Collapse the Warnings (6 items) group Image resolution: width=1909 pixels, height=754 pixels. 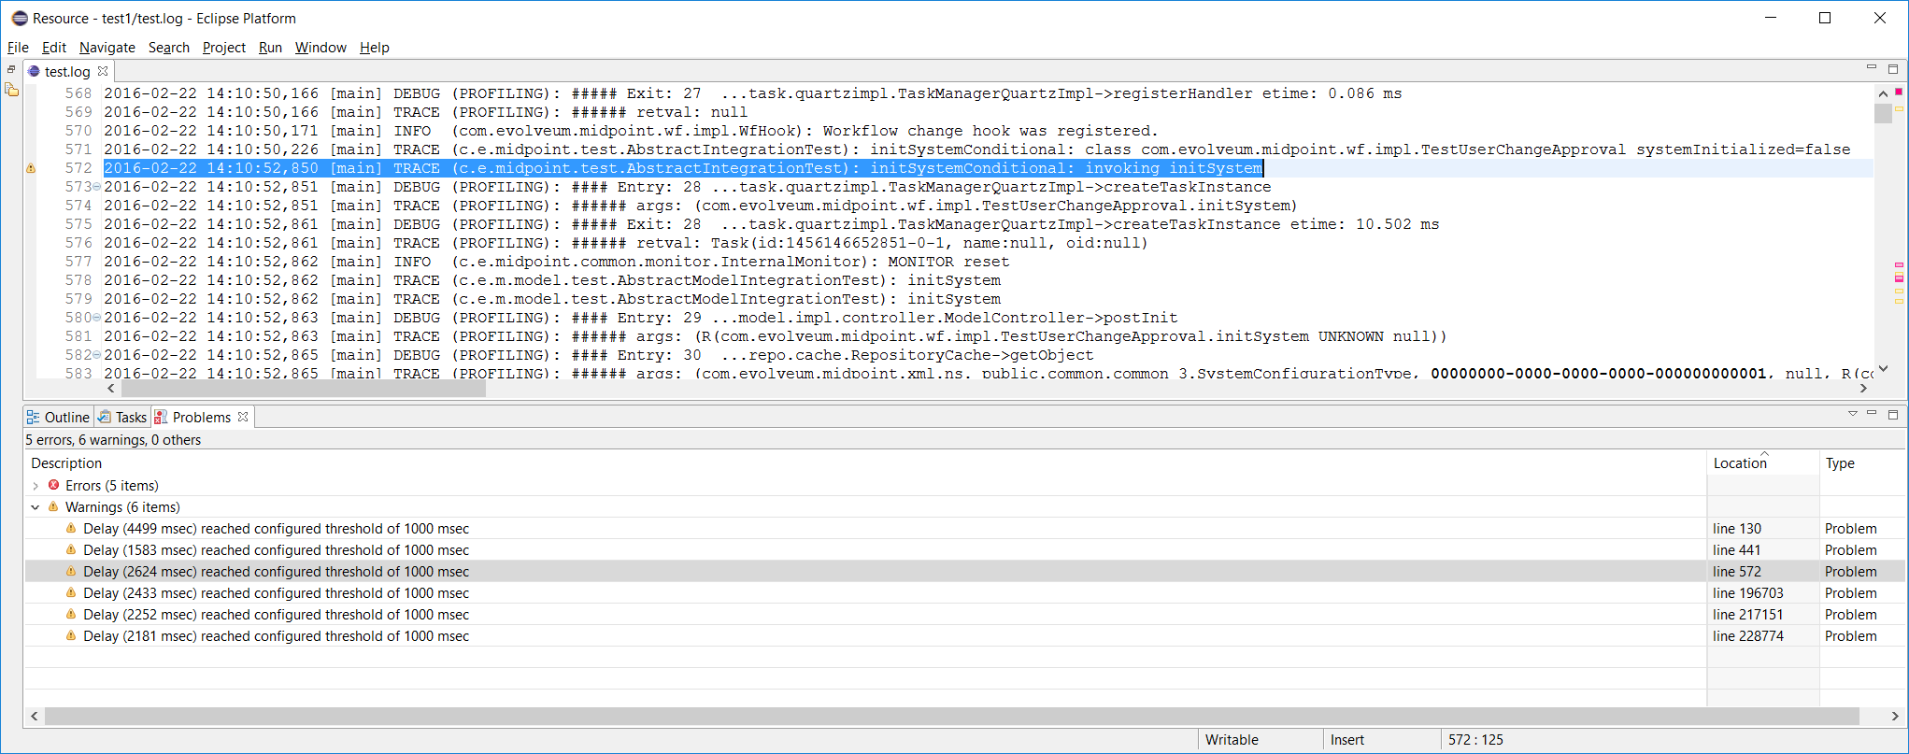tap(36, 507)
